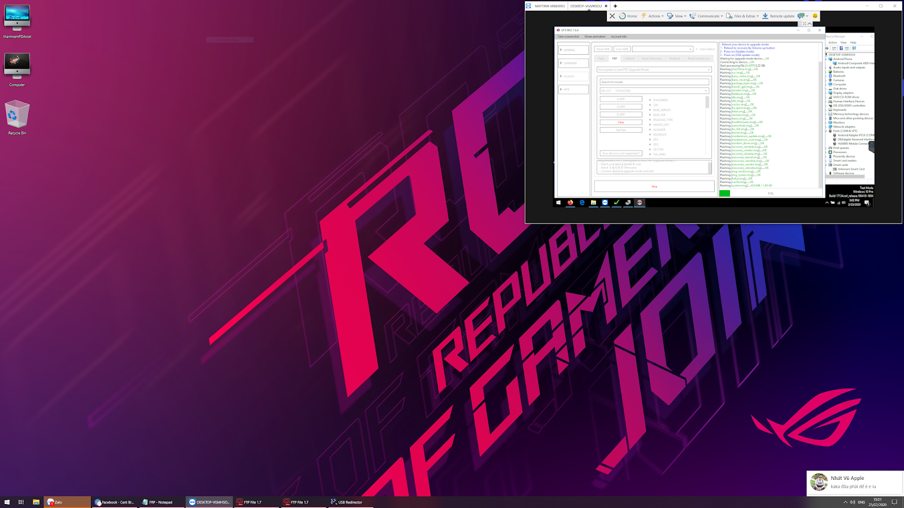Open Action Center on the local taskbar
Screen dimensions: 904x508
[x=894, y=502]
